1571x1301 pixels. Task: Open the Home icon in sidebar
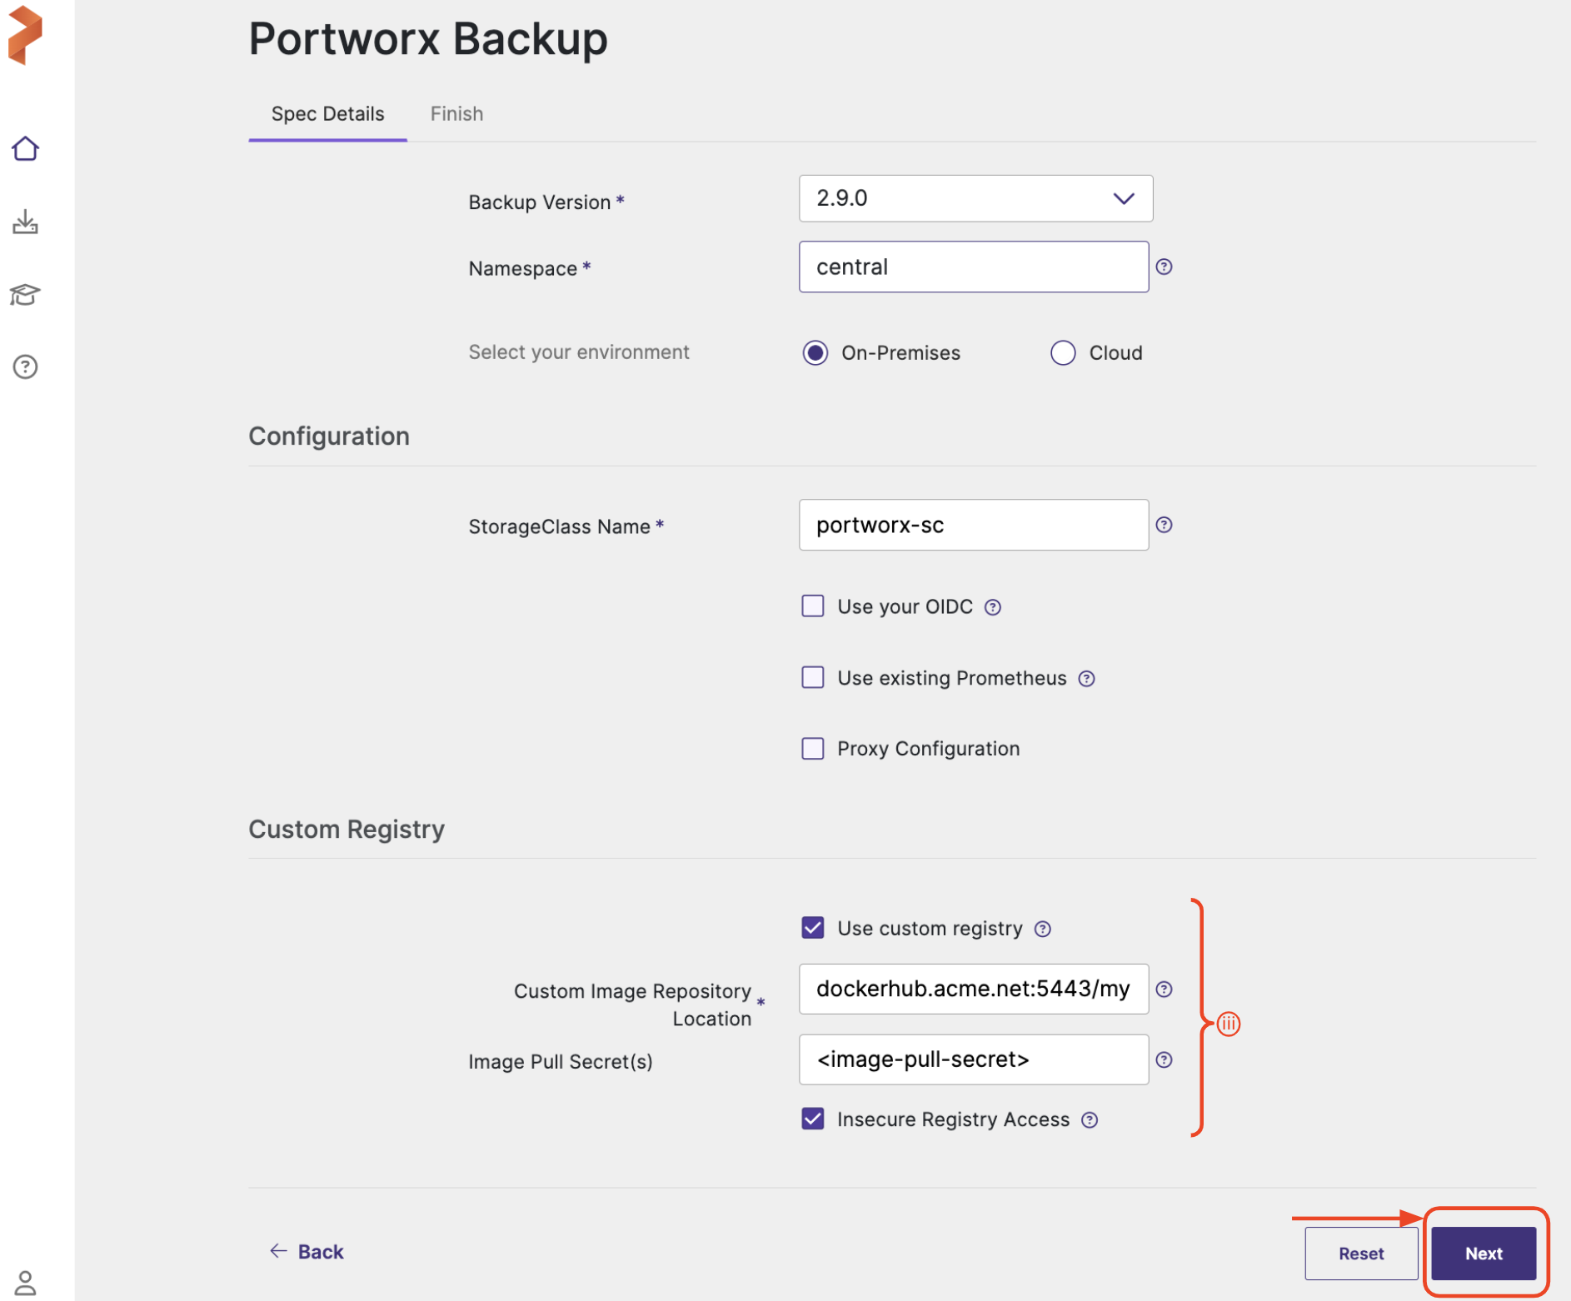tap(25, 148)
